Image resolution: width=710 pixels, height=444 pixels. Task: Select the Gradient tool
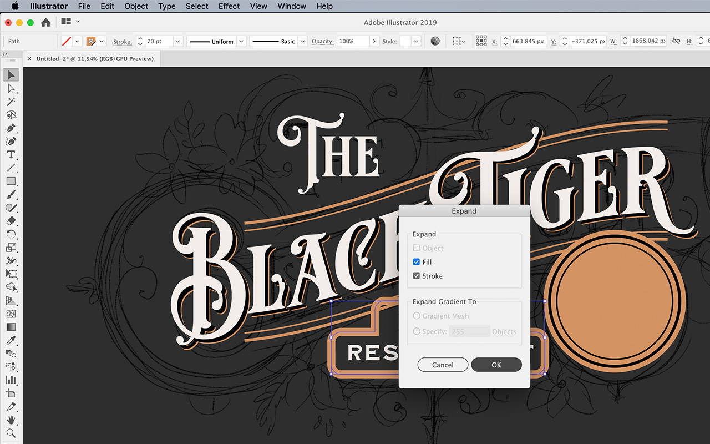[11, 327]
